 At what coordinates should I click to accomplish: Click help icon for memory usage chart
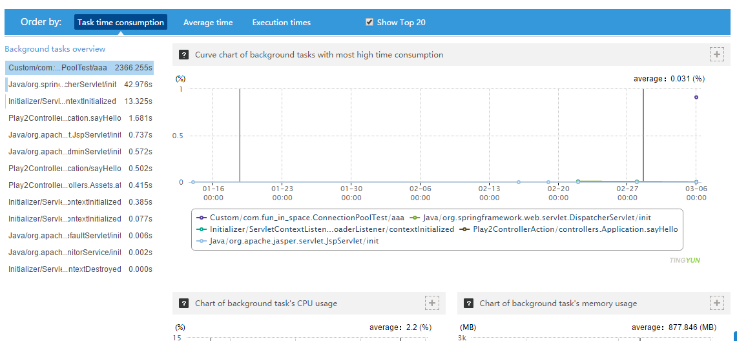point(468,303)
